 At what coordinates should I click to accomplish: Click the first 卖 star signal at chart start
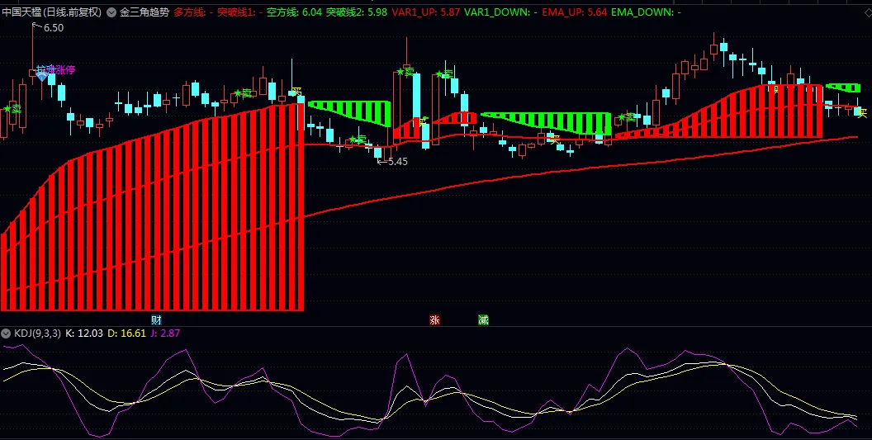[x=12, y=109]
